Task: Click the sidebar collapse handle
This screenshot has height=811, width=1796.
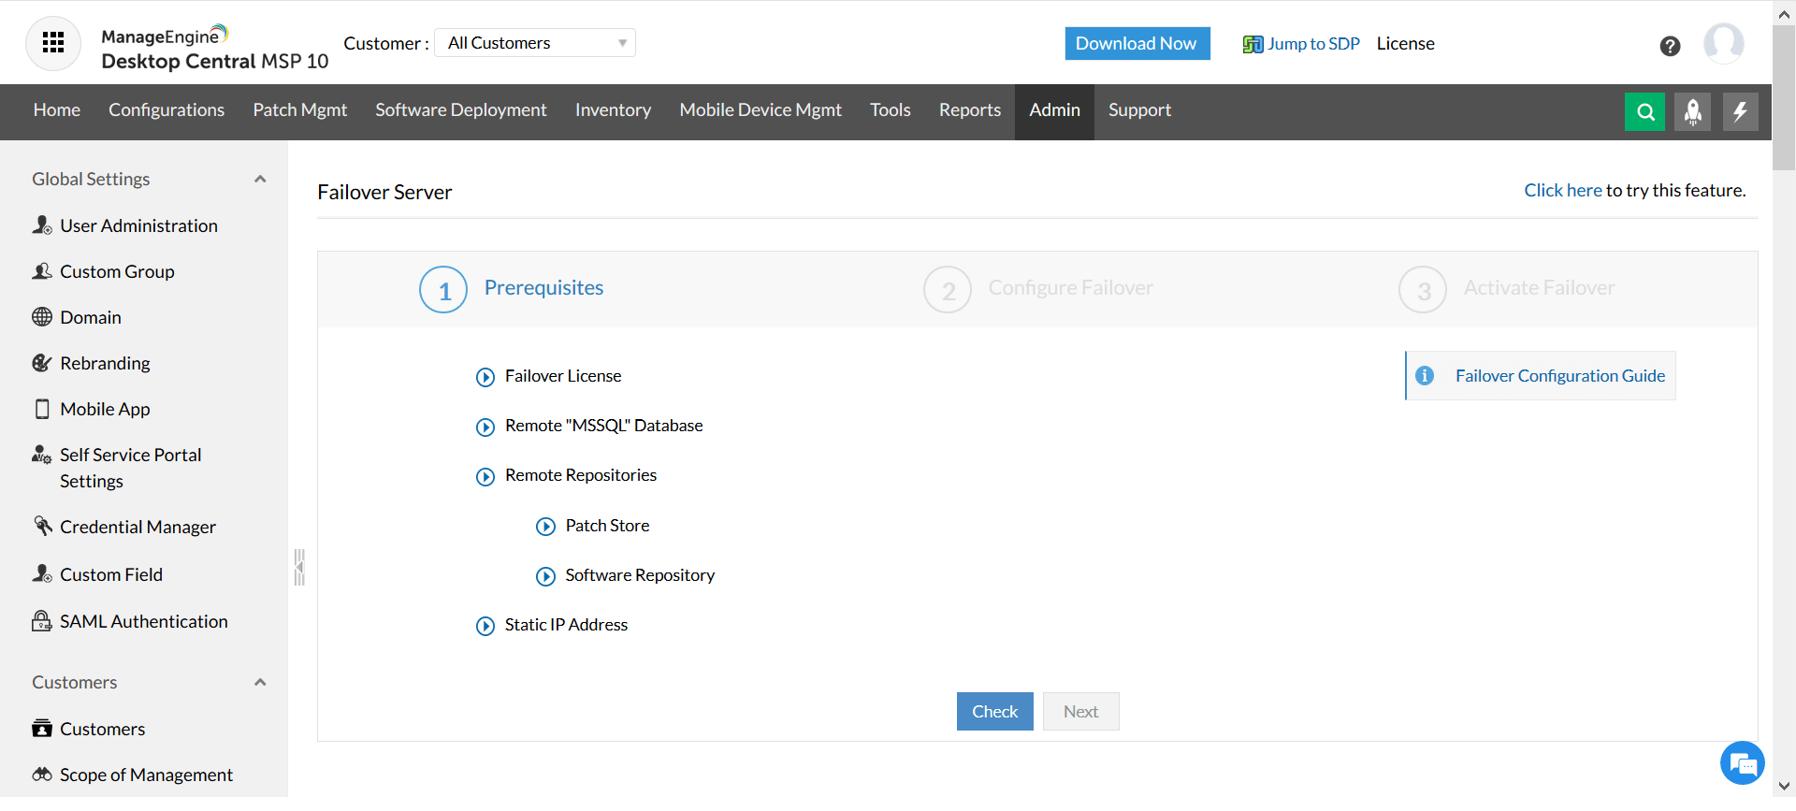Action: tap(299, 567)
